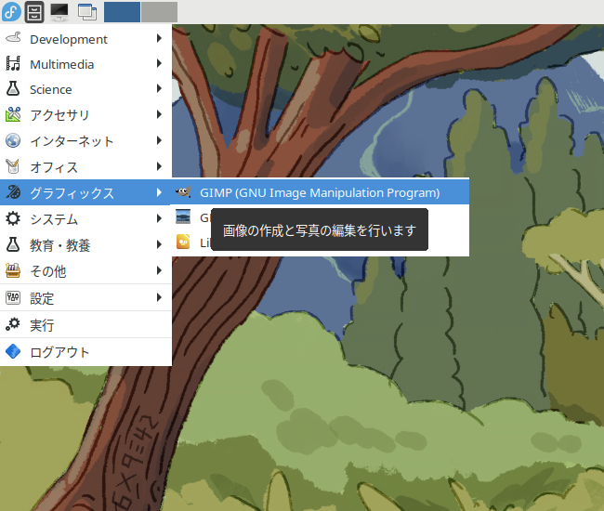Switch to the blue workspace in pager

[x=122, y=12]
